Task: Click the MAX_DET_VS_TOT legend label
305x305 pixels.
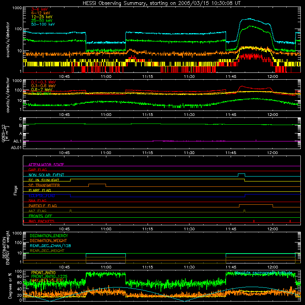Action: point(47,280)
